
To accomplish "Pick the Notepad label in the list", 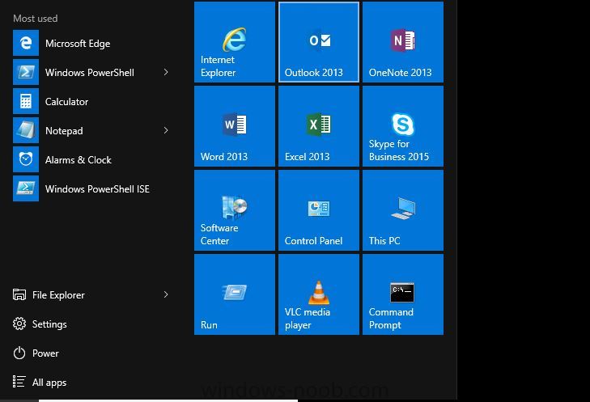I will click(x=64, y=131).
